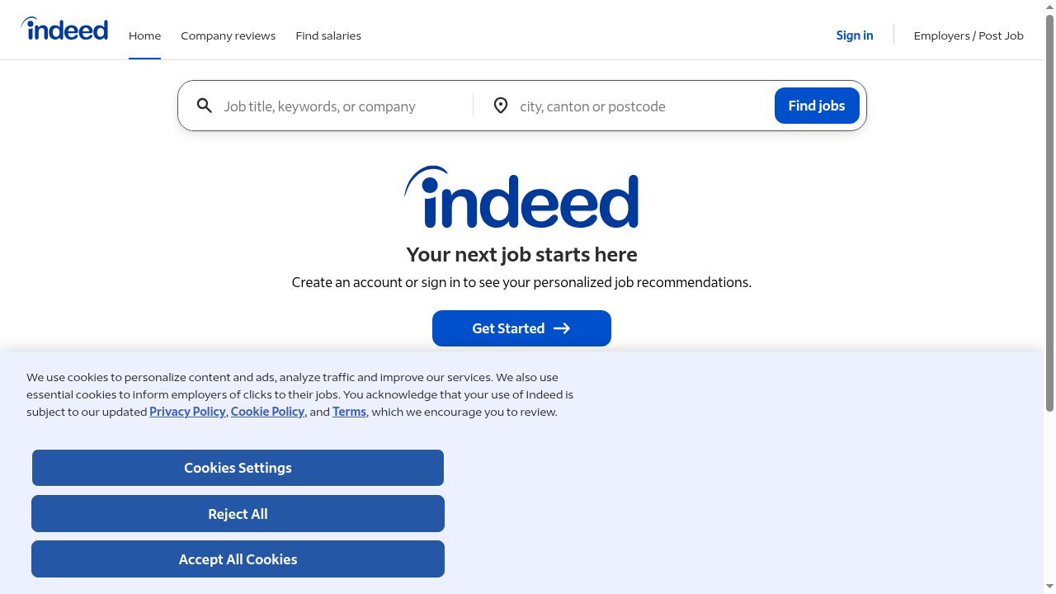Accept All Cookies
1056x594 pixels.
coord(238,559)
